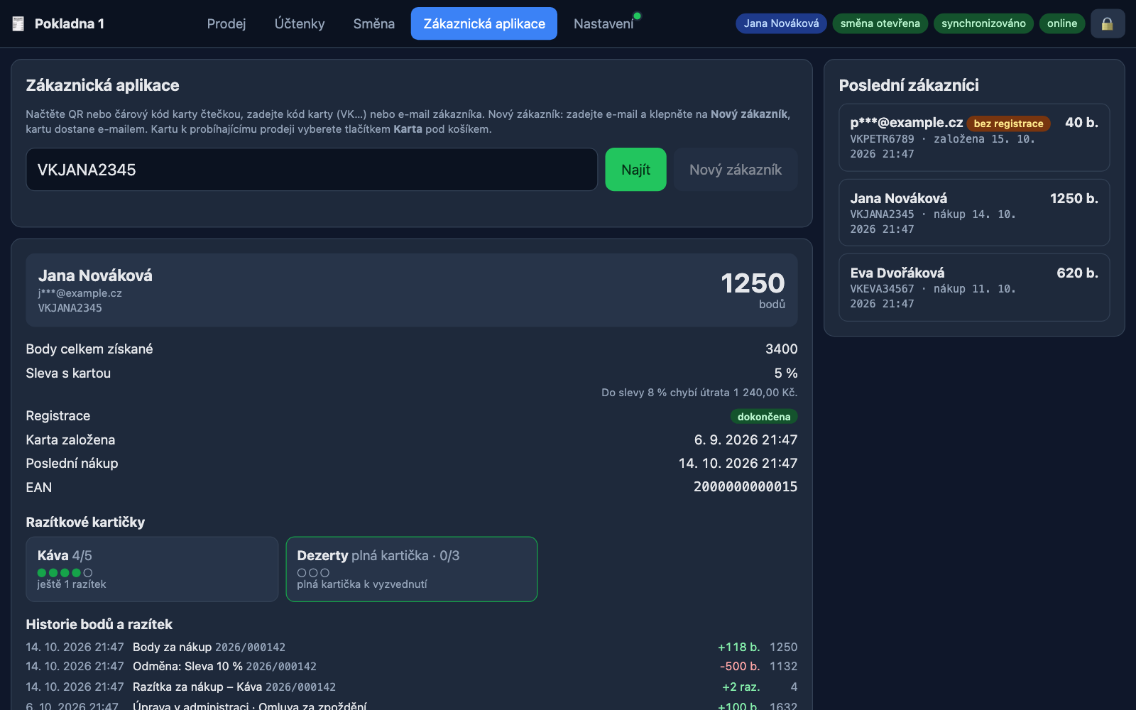The height and width of the screenshot is (710, 1136).
Task: Select recent customer Eva Dvořáková
Action: (x=974, y=288)
